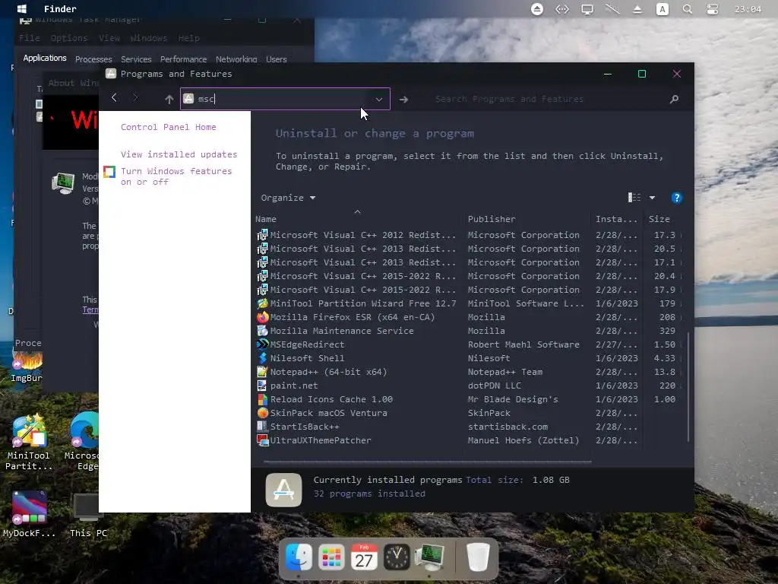Image resolution: width=778 pixels, height=584 pixels.
Task: Select MiniTool Partition Wizard Free 12.7
Action: (x=468, y=303)
